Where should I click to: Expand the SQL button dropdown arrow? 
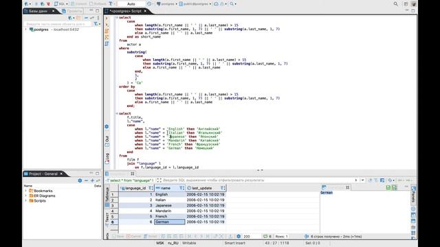click(x=67, y=4)
